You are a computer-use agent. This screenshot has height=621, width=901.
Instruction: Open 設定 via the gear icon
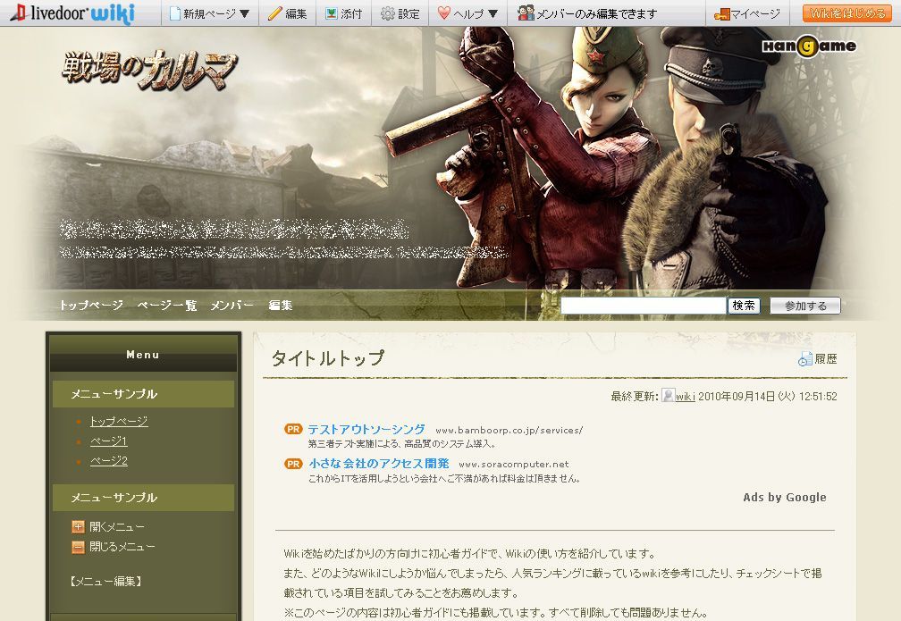[388, 13]
